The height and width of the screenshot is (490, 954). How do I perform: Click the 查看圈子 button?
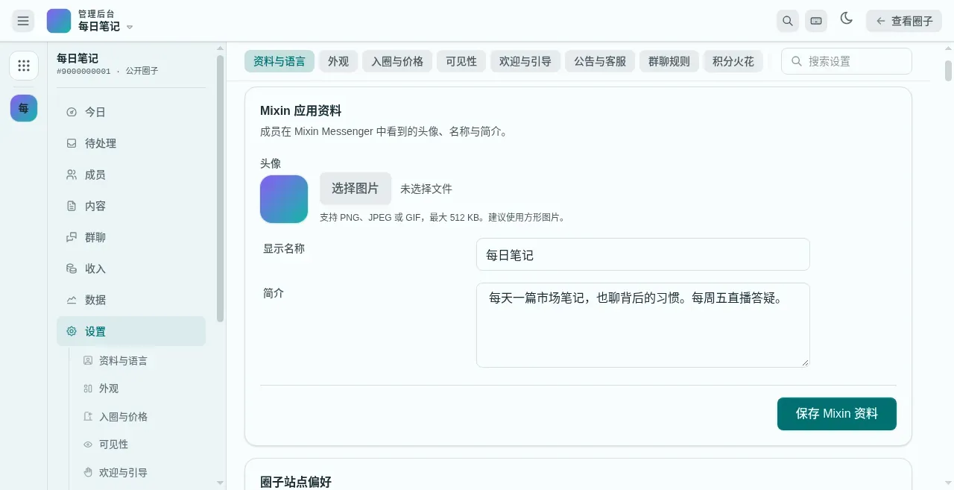[904, 21]
